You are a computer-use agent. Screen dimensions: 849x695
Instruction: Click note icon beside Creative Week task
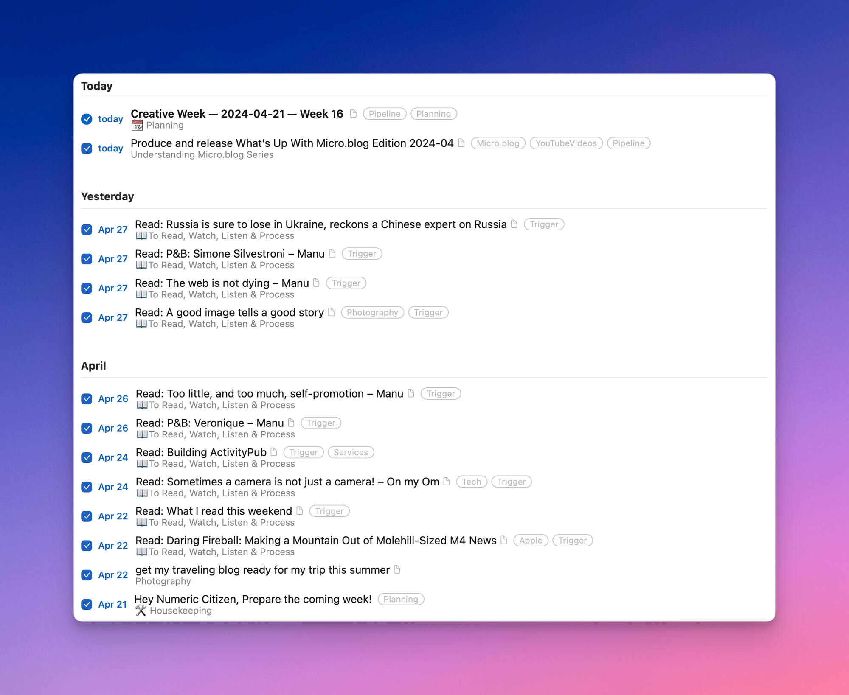(353, 113)
